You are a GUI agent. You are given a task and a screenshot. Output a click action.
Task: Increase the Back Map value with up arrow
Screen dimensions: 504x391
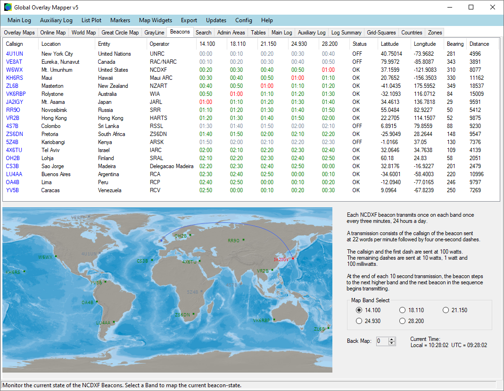pyautogui.click(x=391, y=339)
